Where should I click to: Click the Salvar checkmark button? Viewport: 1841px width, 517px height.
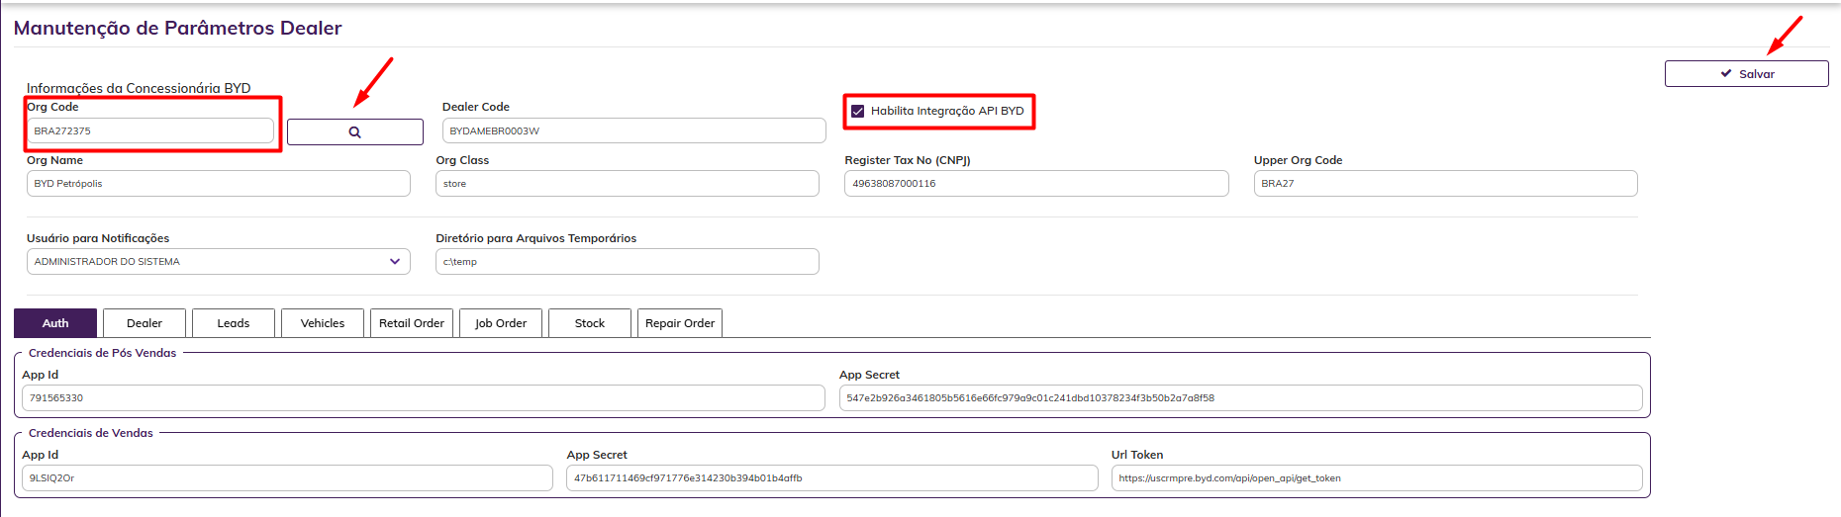1746,74
